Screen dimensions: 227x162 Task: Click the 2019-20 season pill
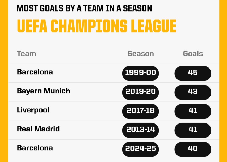coord(140,92)
